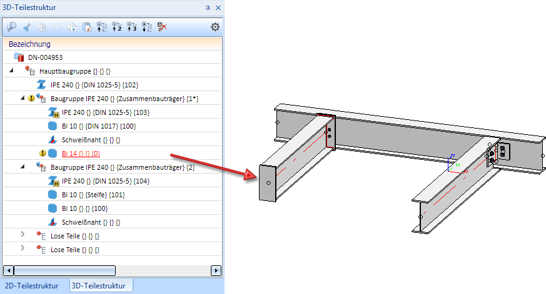Click the plate icon of Bl 10 {Steife}
This screenshot has height=294, width=546.
(x=53, y=195)
